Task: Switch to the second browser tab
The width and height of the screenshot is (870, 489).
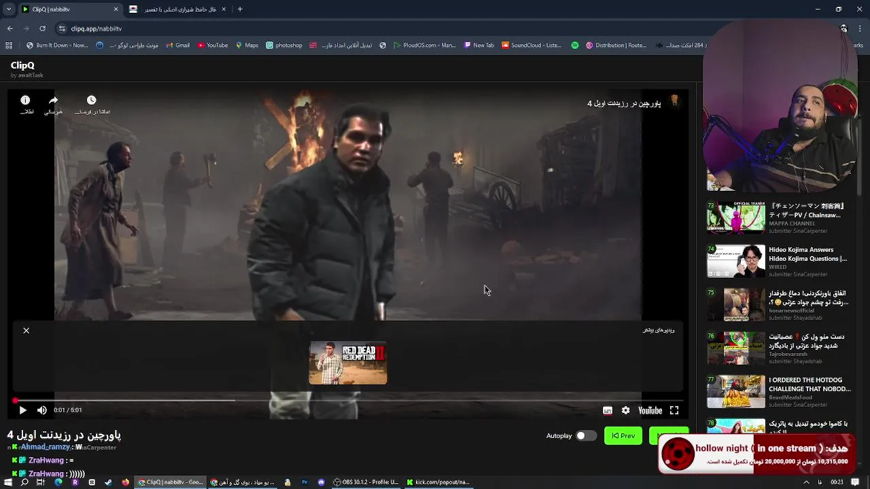Action: [x=178, y=10]
